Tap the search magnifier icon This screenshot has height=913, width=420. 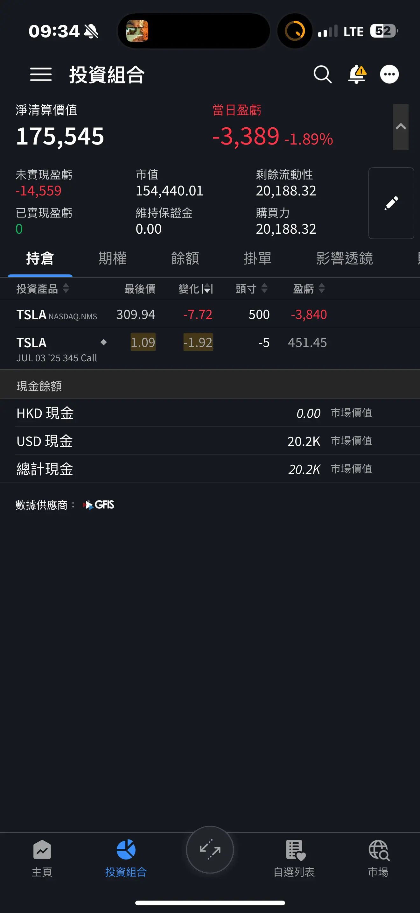tap(323, 74)
